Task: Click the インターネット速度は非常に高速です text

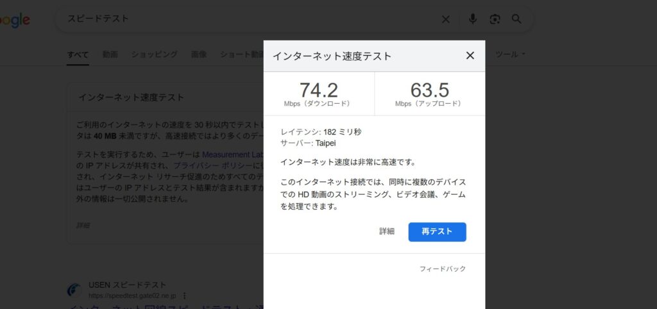Action: click(x=348, y=162)
